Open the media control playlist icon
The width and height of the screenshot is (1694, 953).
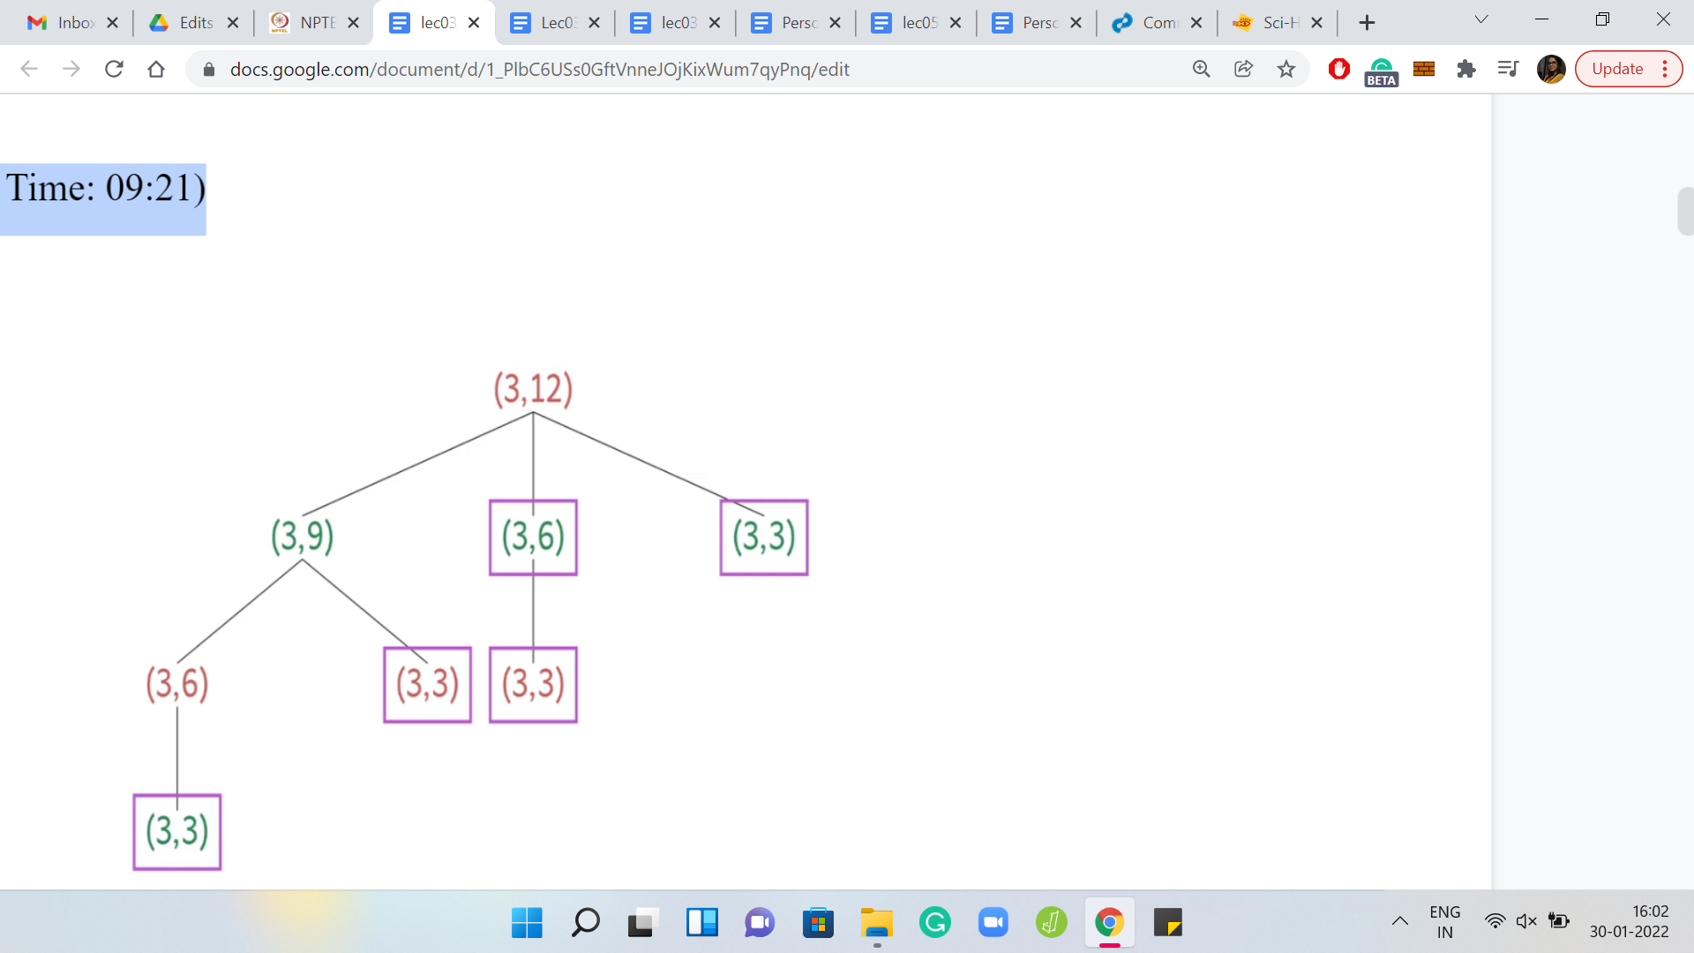(x=1508, y=69)
